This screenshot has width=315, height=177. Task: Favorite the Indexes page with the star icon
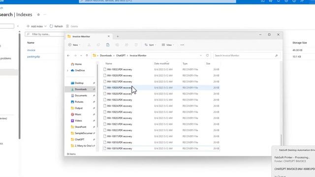coord(38,15)
